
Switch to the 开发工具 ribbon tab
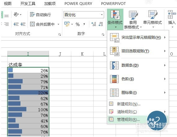pos(28,4)
